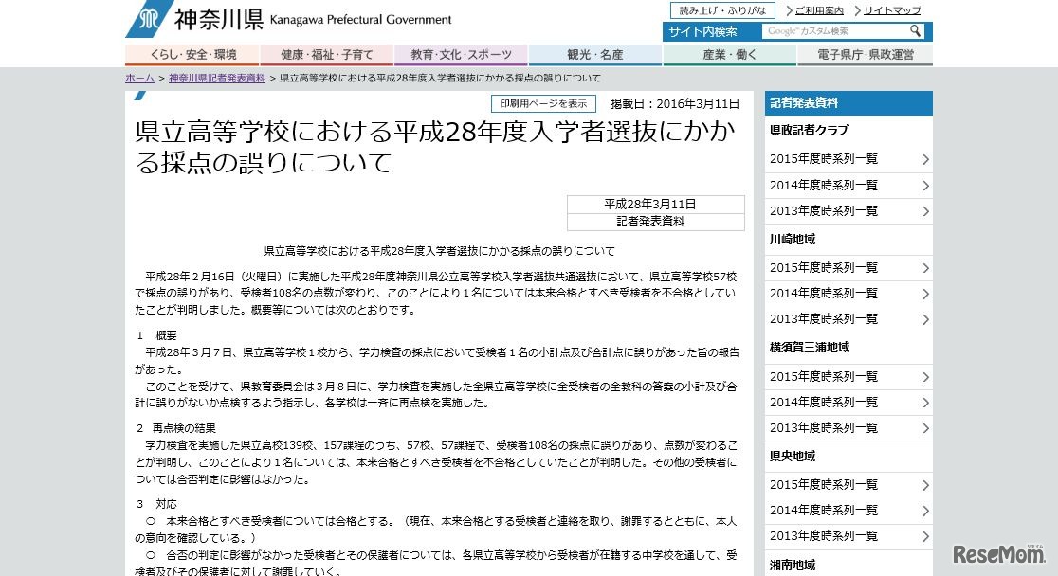
Task: Open the 教育・文化・スポーツ tab
Action: point(461,54)
